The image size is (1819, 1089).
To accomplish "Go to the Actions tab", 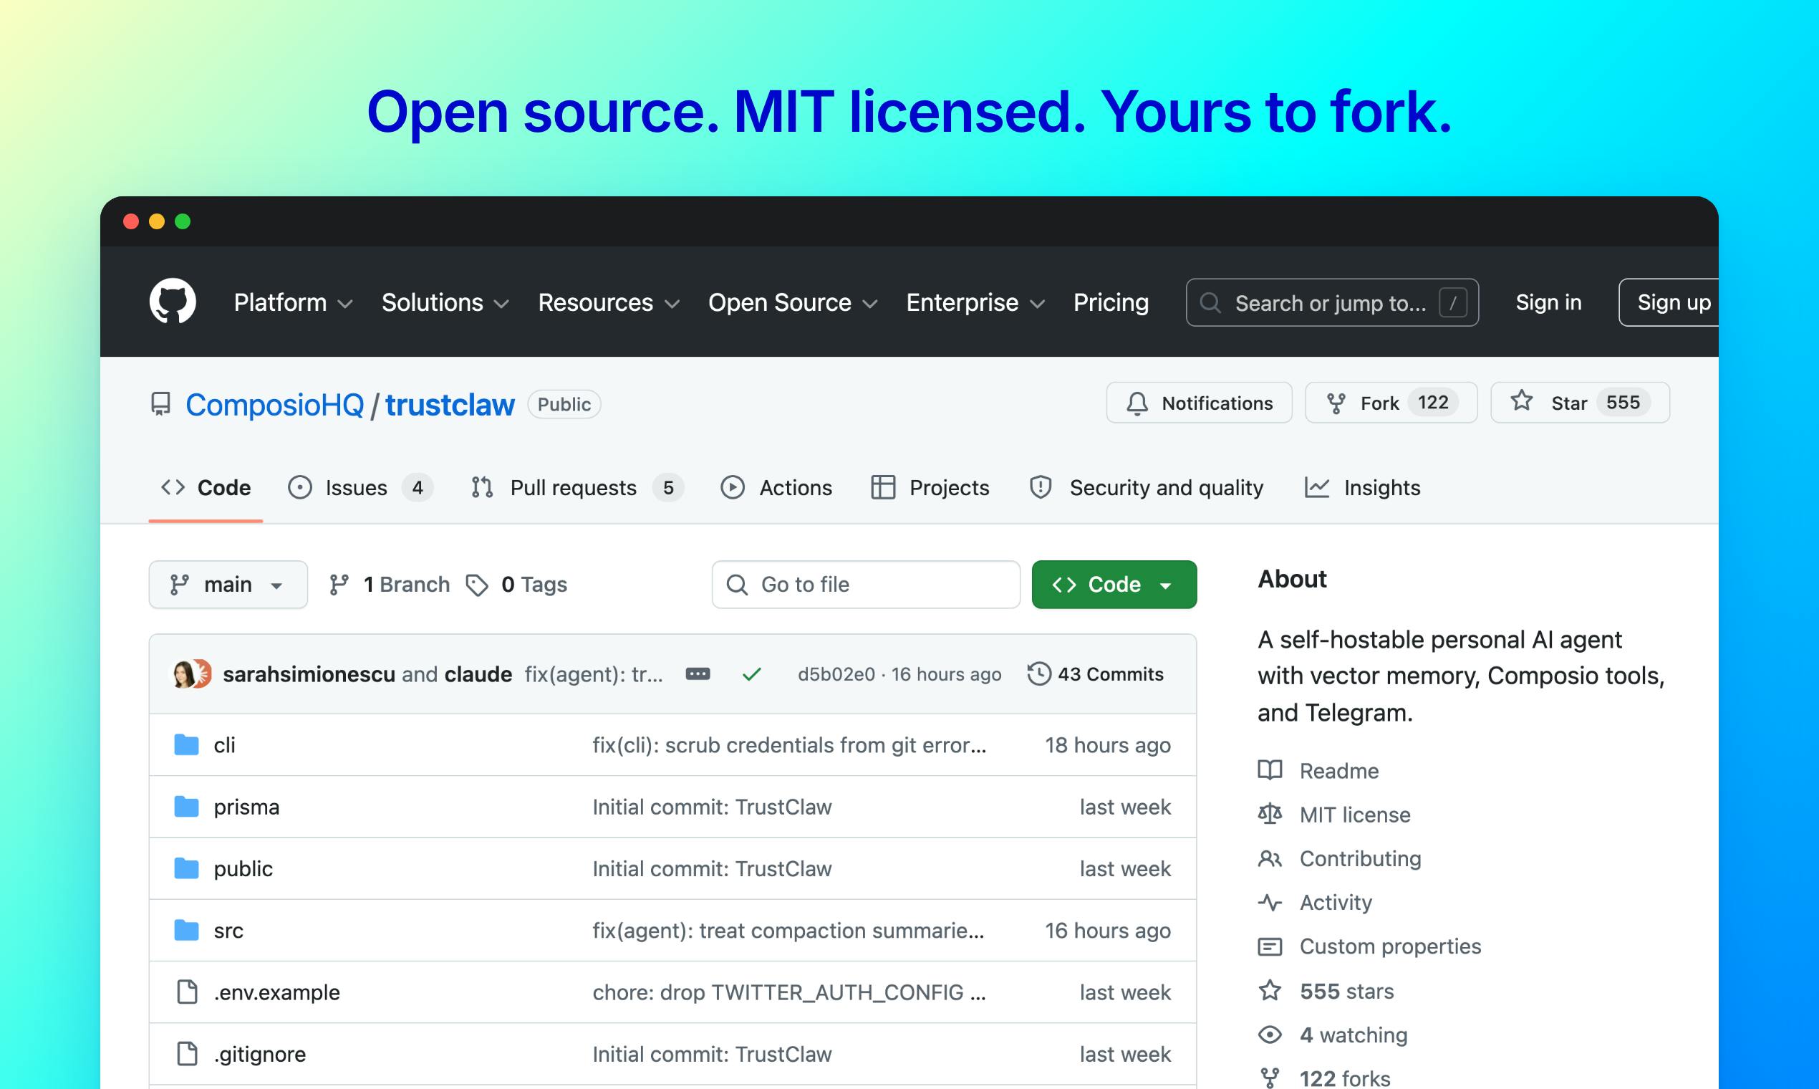I will pos(777,488).
